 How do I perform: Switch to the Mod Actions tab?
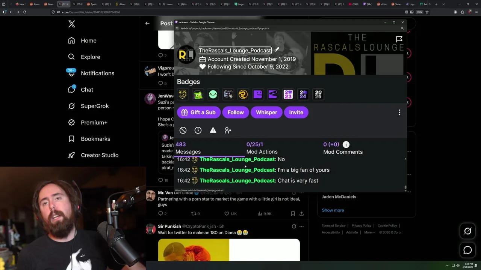(262, 148)
